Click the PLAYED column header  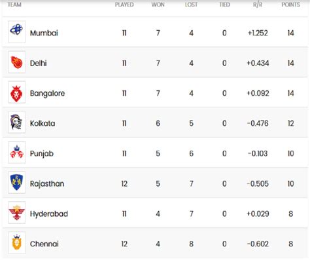point(124,5)
